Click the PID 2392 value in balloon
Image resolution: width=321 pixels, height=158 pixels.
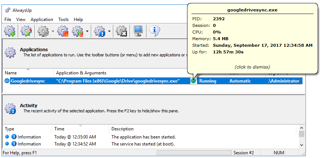[219, 19]
